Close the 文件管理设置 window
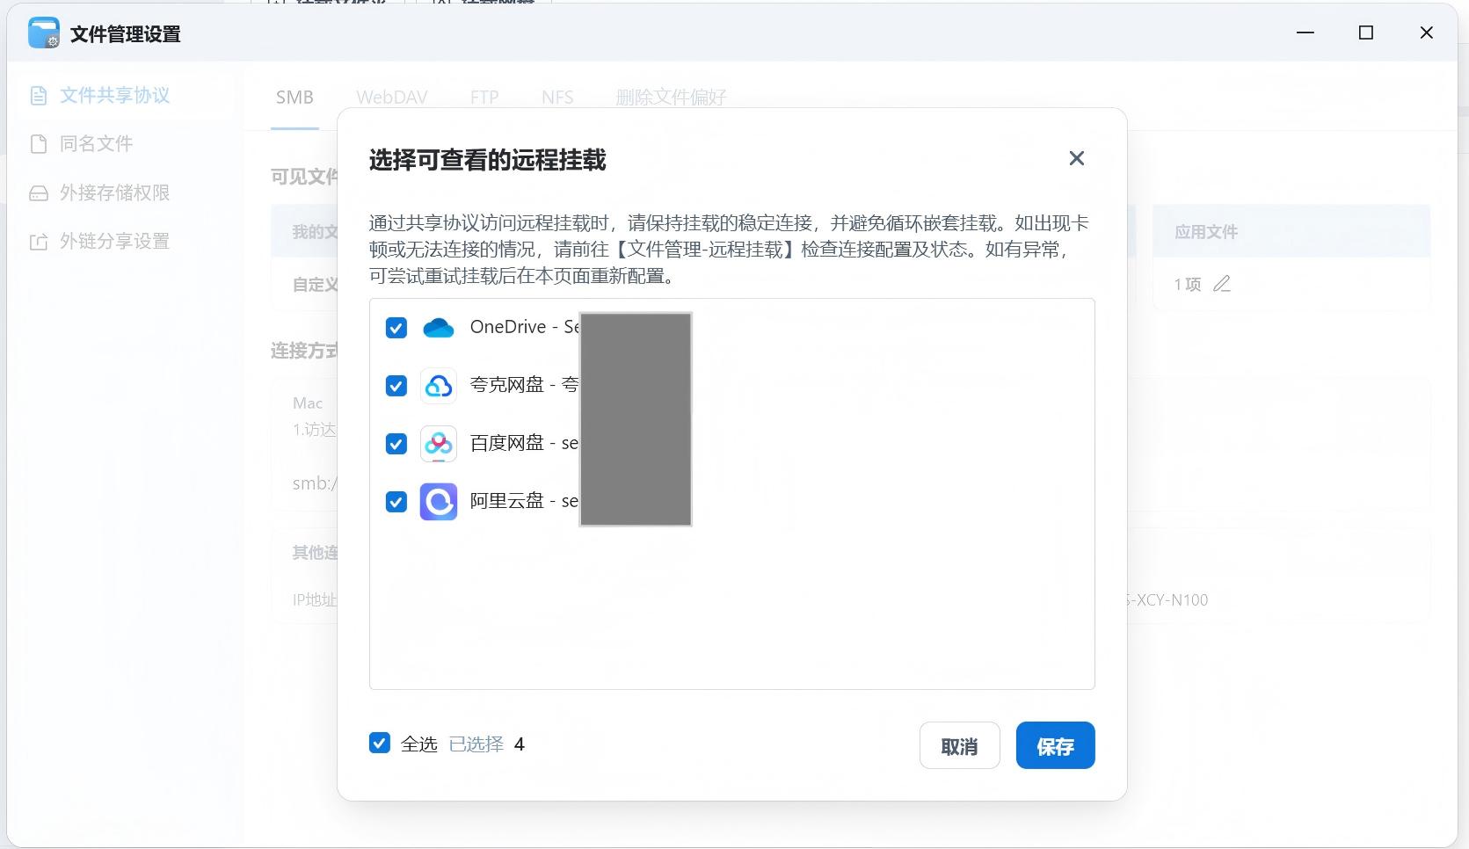 coord(1427,33)
